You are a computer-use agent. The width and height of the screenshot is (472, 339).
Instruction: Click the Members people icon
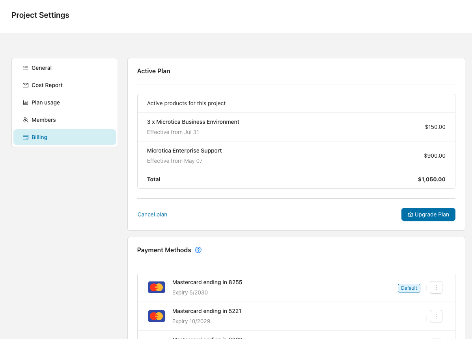tap(26, 120)
